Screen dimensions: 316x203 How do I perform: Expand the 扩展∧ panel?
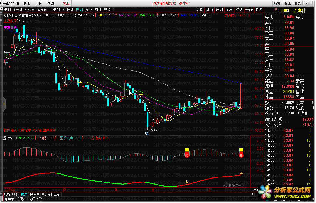pyautogui.click(x=21, y=199)
